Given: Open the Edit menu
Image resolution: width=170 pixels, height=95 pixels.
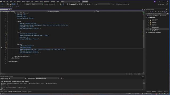Looking at the screenshot, I should point(7,2).
